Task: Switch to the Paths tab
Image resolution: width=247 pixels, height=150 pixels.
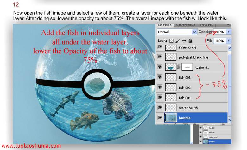Action: tap(206, 25)
